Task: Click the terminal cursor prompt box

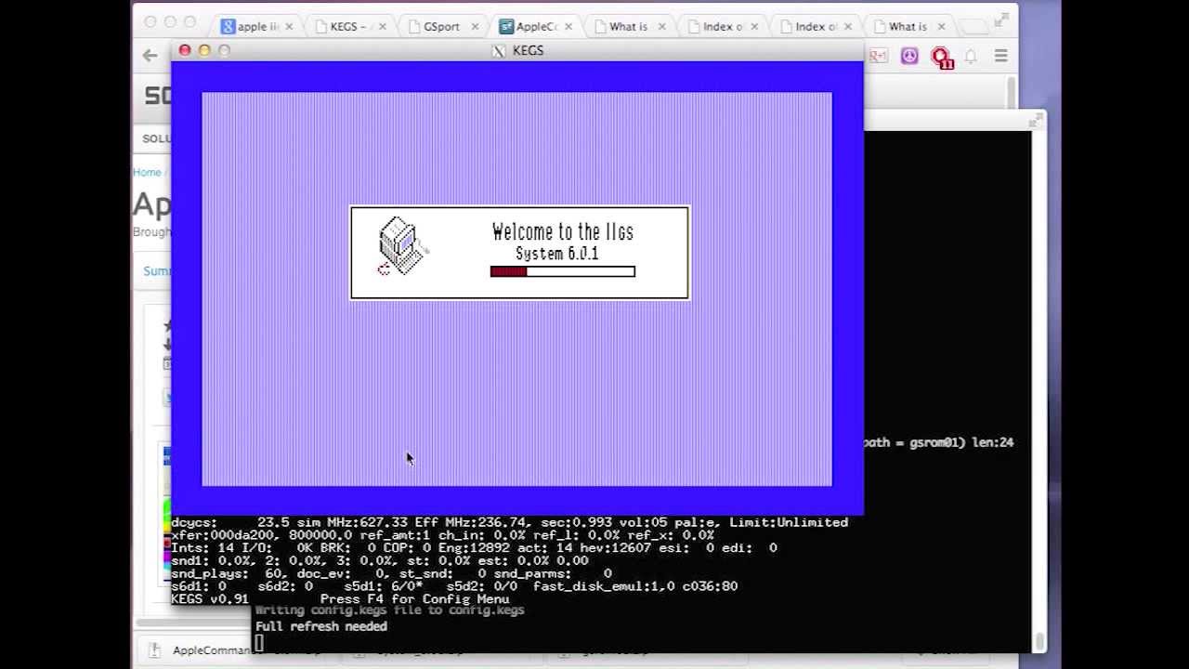Action: (x=259, y=642)
